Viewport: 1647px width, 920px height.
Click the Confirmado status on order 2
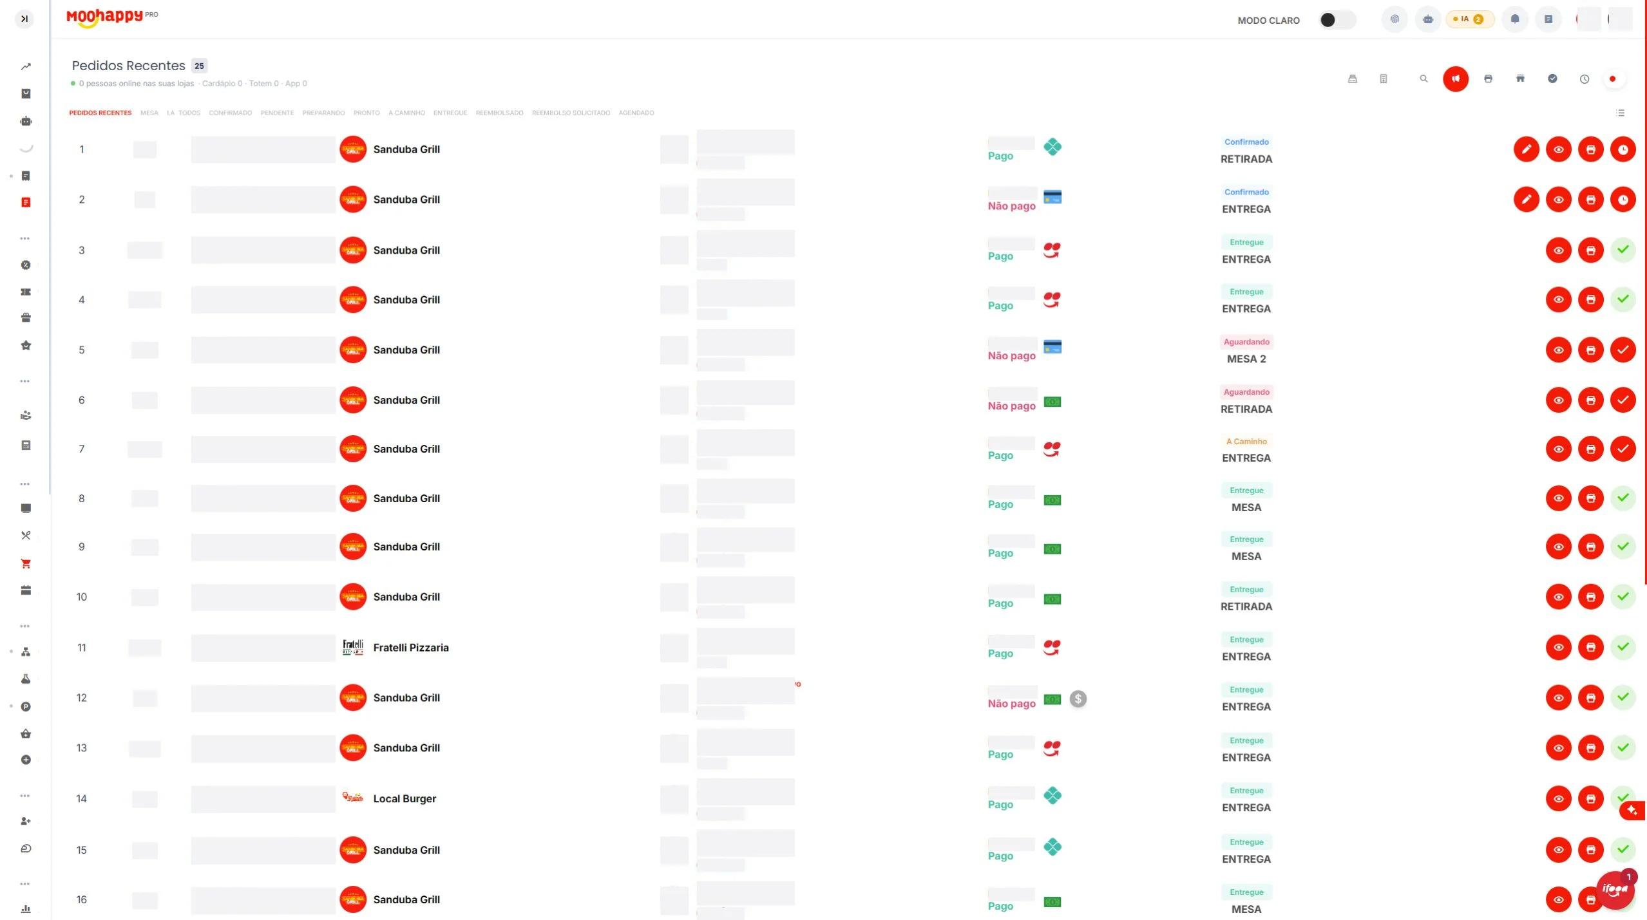1246,192
